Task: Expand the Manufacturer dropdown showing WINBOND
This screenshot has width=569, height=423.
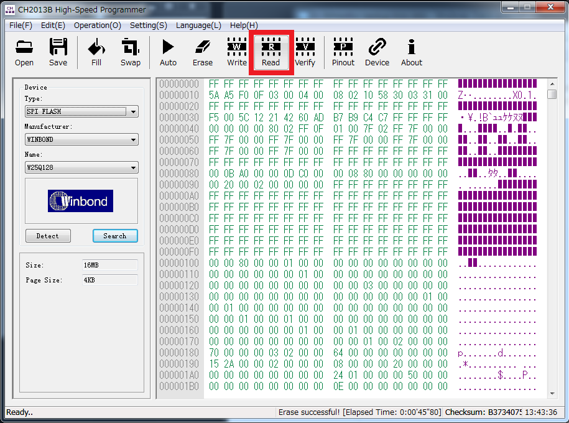Action: tap(81, 139)
